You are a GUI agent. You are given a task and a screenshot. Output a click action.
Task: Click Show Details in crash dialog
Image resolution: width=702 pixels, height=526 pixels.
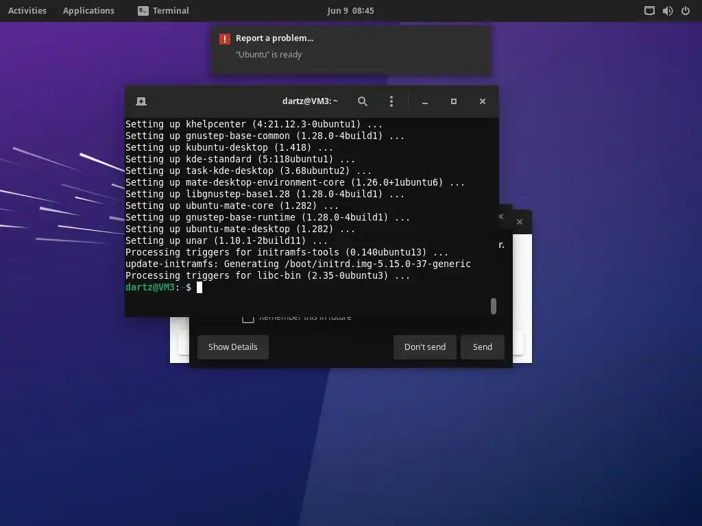tap(233, 347)
